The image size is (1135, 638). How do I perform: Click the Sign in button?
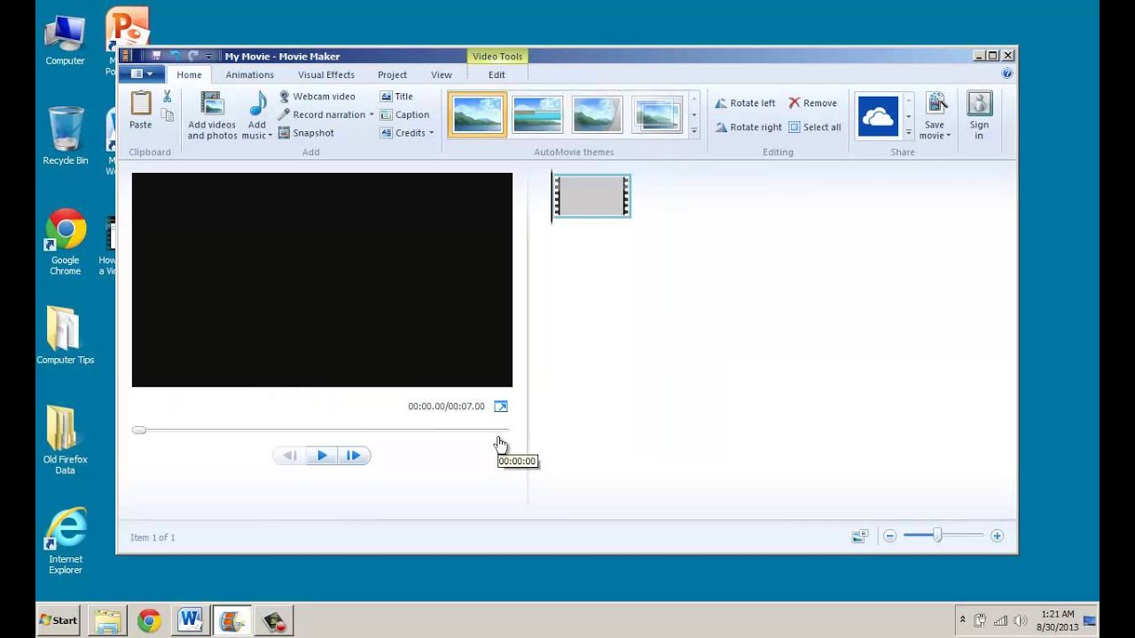pyautogui.click(x=979, y=115)
